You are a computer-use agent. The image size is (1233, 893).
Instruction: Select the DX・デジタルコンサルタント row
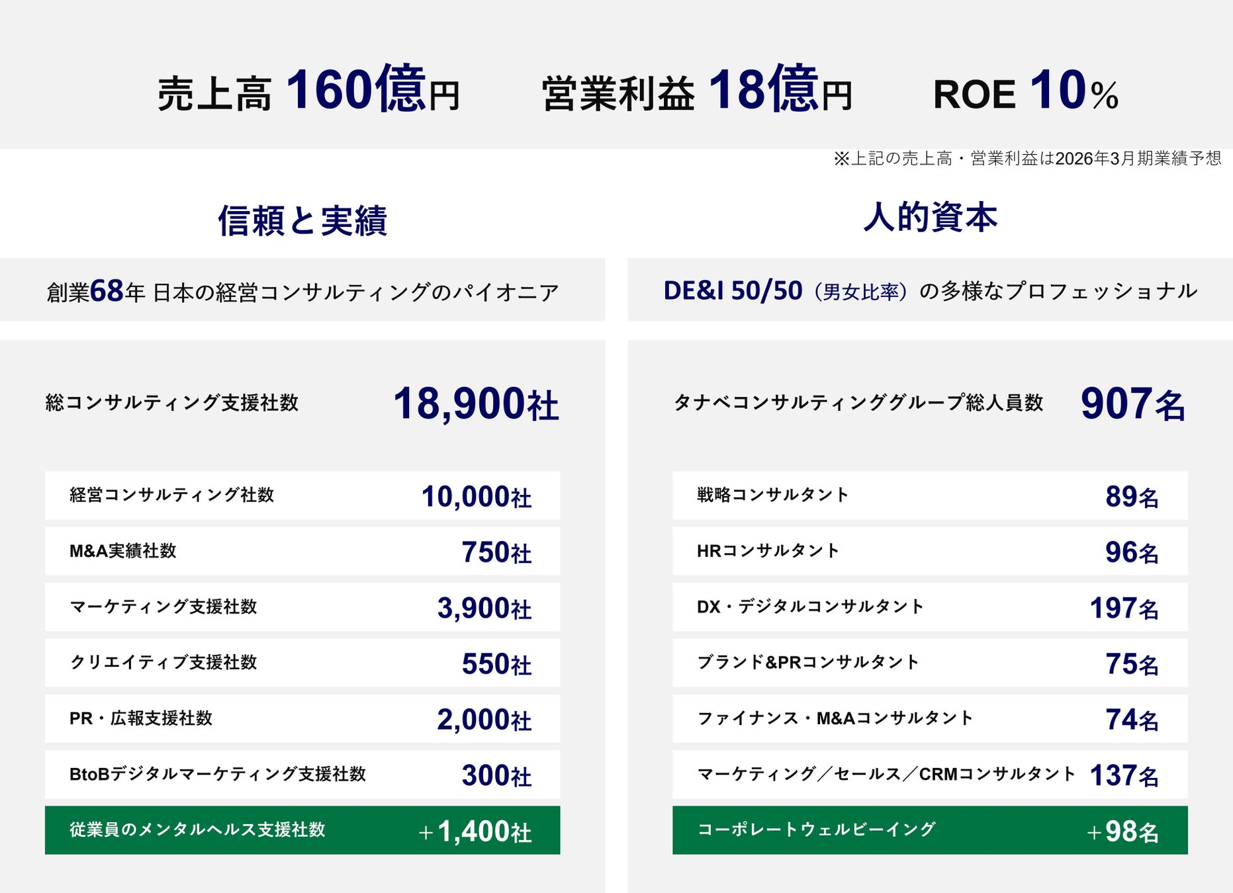coord(930,607)
